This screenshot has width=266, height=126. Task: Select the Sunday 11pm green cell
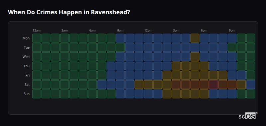[251, 94]
